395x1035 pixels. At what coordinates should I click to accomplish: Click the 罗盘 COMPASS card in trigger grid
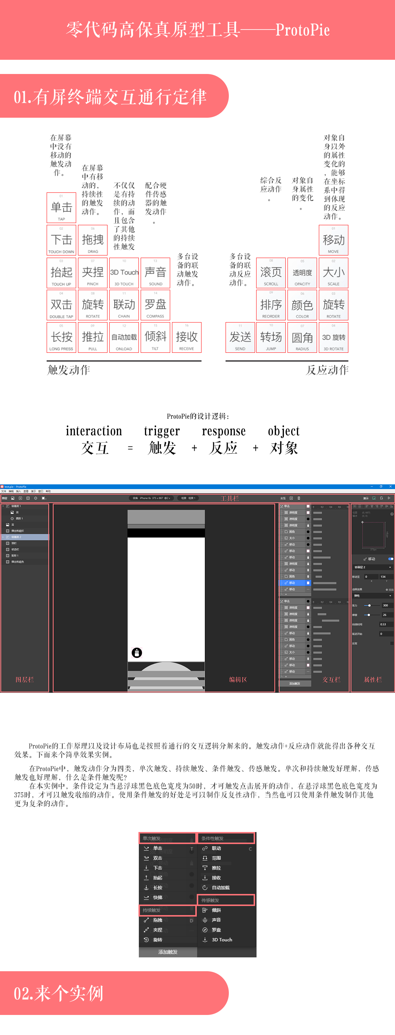155,305
